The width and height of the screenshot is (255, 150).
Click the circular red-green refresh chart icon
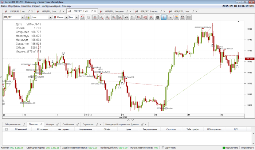tap(82, 17)
